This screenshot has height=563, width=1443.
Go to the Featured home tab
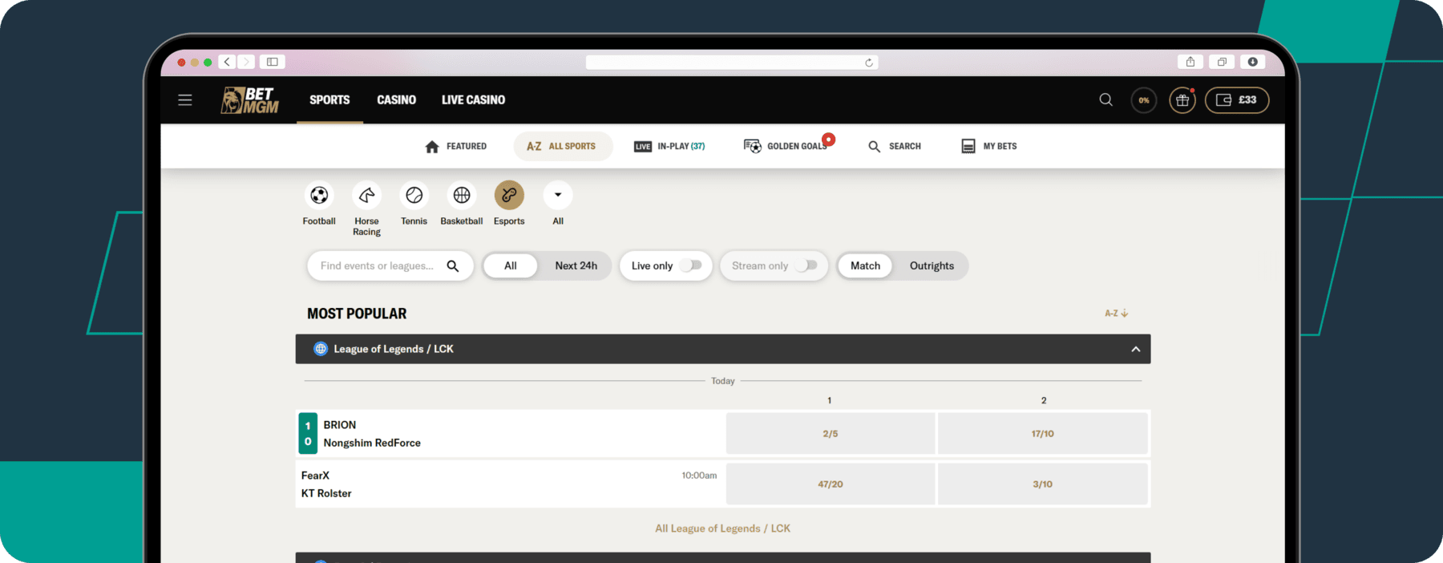tap(455, 146)
